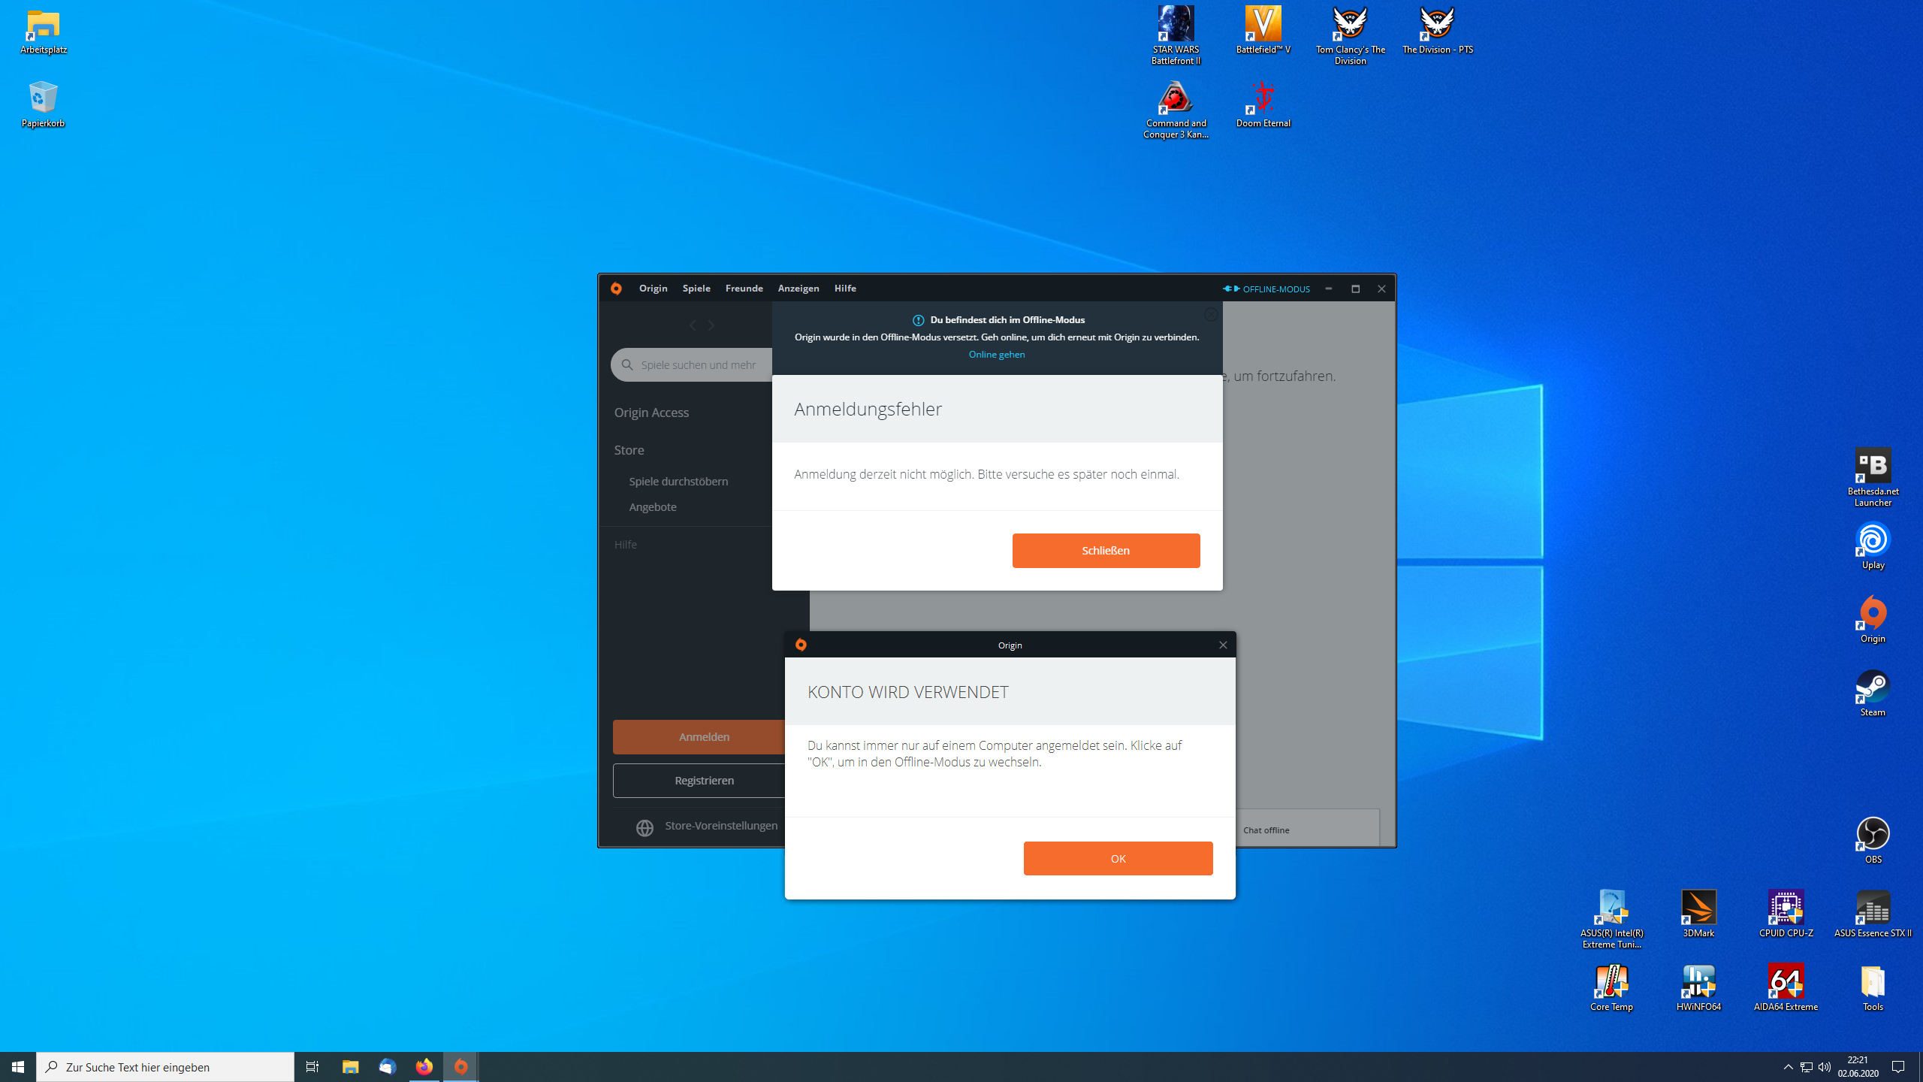Click the OBS desktop icon
Image resolution: width=1923 pixels, height=1082 pixels.
(1872, 835)
